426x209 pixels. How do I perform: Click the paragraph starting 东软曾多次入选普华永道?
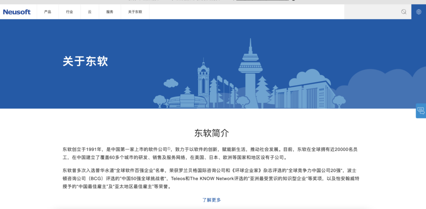click(212, 179)
